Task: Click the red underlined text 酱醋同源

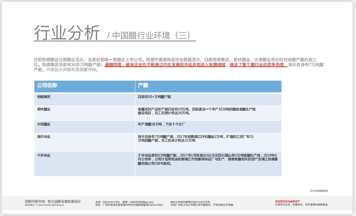Action: 113,65
